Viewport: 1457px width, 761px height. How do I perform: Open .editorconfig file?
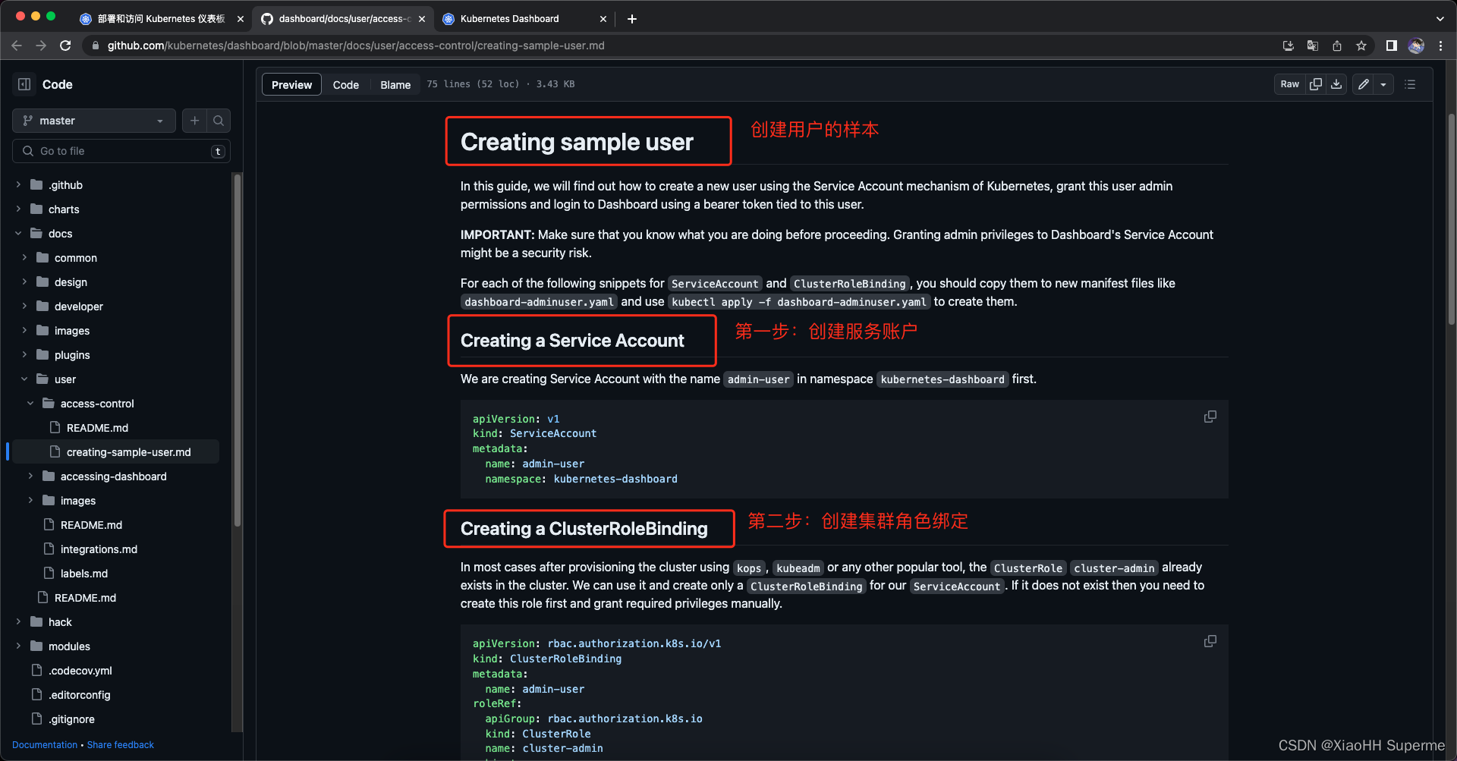coord(79,695)
